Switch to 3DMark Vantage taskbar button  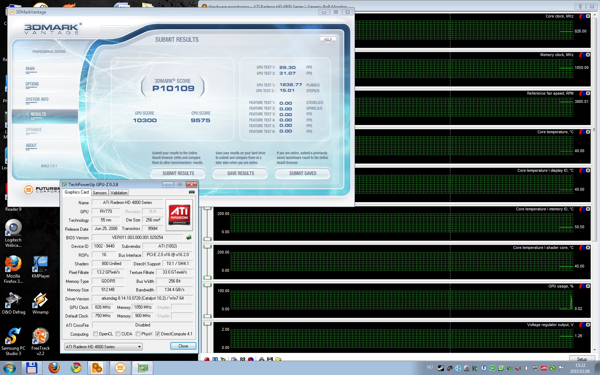pos(120,368)
